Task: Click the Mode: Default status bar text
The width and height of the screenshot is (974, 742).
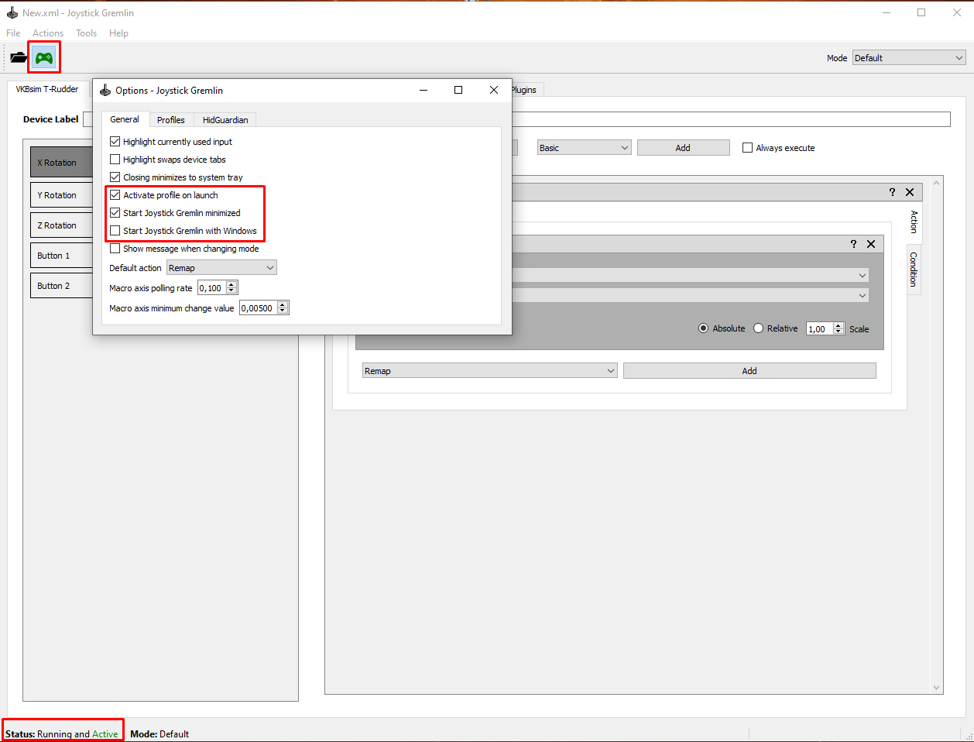Action: (159, 734)
